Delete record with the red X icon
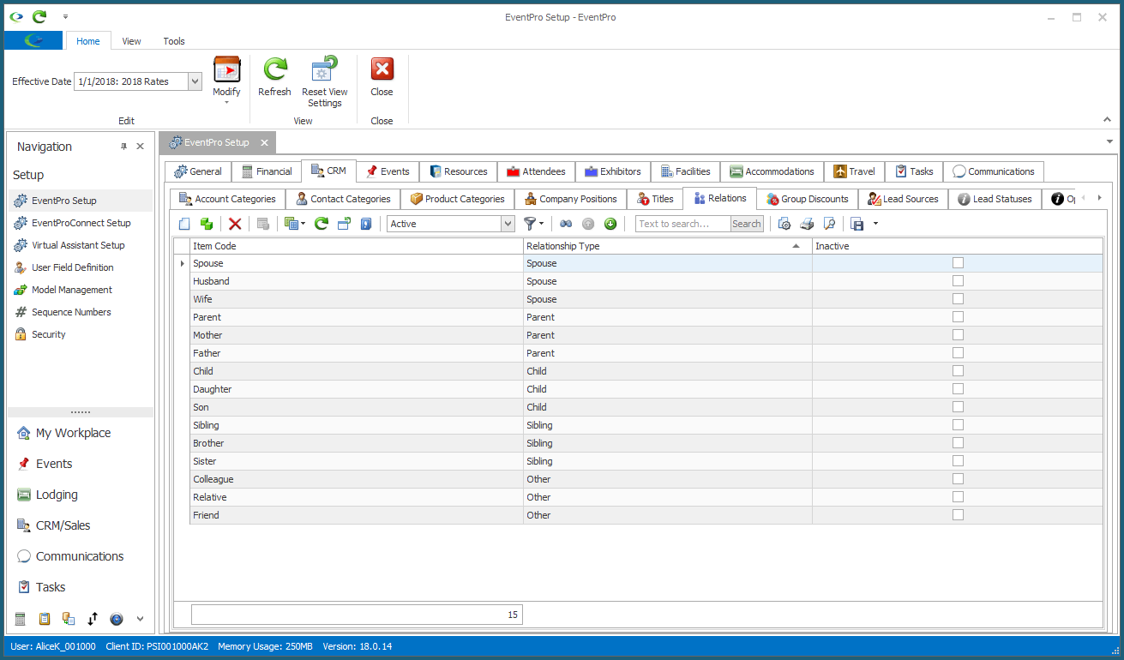 pyautogui.click(x=235, y=224)
